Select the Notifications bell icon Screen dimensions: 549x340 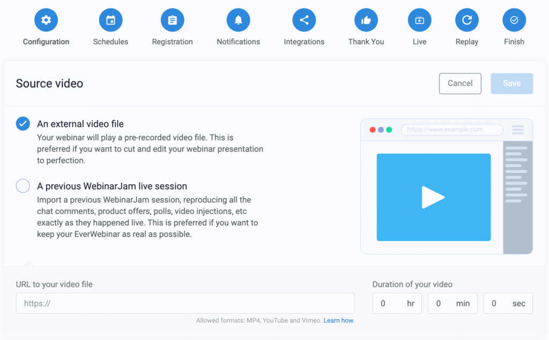pyautogui.click(x=238, y=20)
